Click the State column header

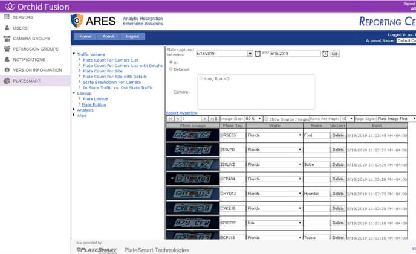pos(275,125)
